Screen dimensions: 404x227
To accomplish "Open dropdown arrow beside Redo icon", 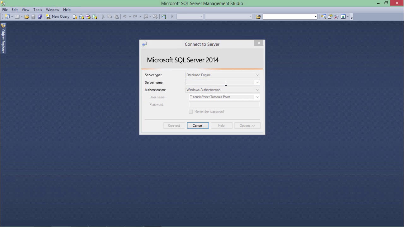I will 140,17.
